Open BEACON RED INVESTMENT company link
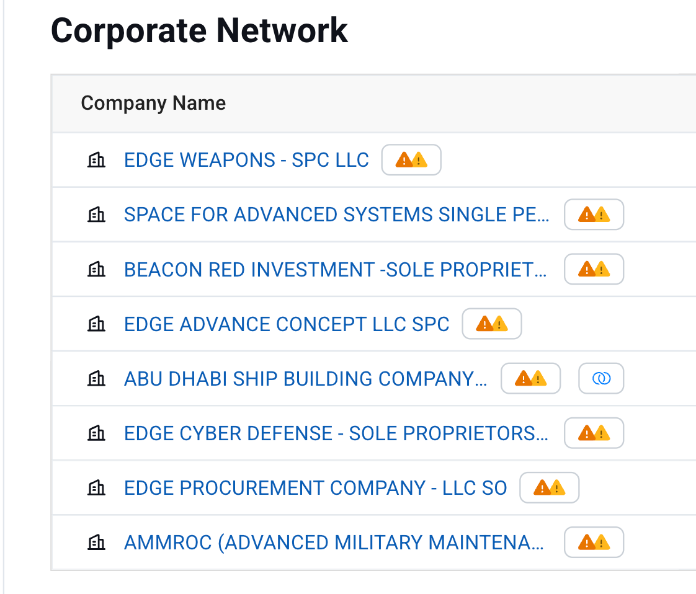 pyautogui.click(x=336, y=269)
